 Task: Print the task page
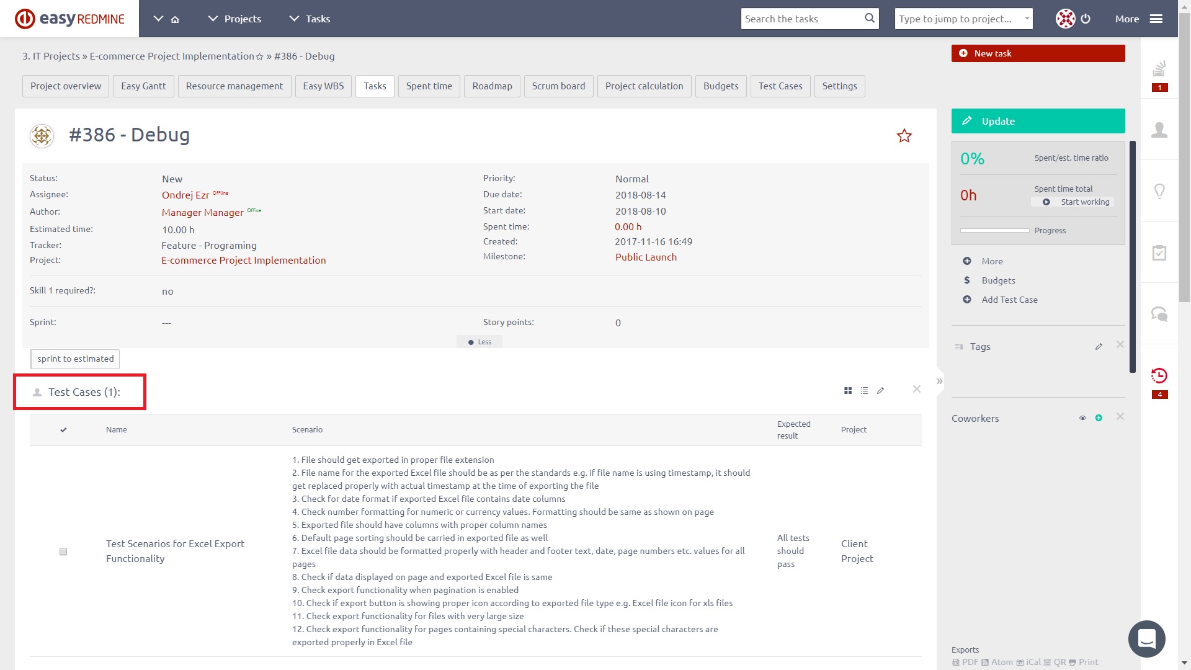(1084, 662)
